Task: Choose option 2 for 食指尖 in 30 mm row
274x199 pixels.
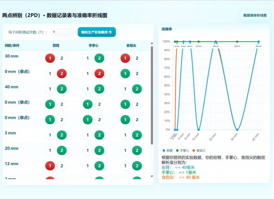Action: coord(137,58)
